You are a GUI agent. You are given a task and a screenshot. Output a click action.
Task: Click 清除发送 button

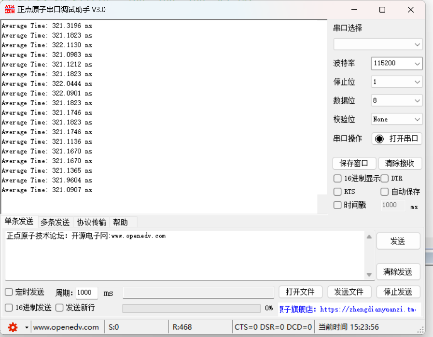pyautogui.click(x=398, y=272)
